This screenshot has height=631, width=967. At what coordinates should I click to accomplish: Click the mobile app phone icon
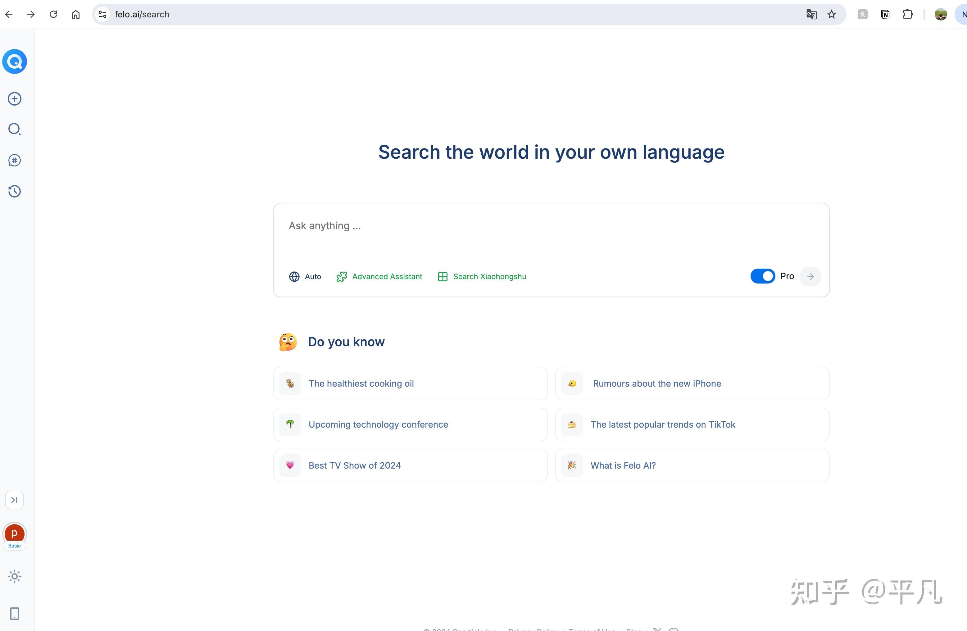click(x=15, y=613)
